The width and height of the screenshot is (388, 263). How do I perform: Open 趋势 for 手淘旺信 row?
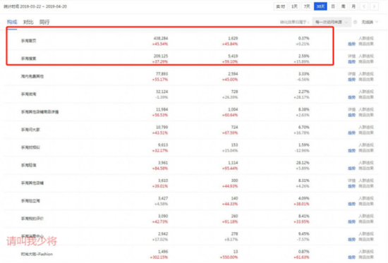point(351,169)
